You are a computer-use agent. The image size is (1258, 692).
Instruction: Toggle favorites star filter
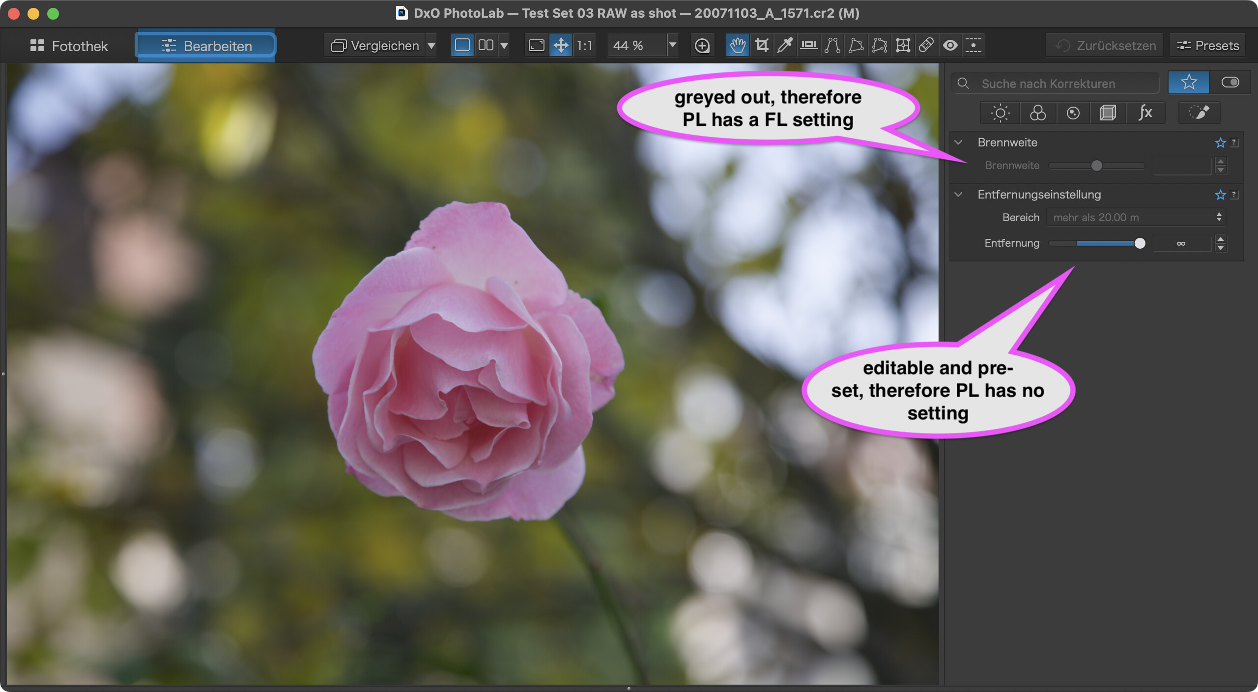click(x=1188, y=83)
